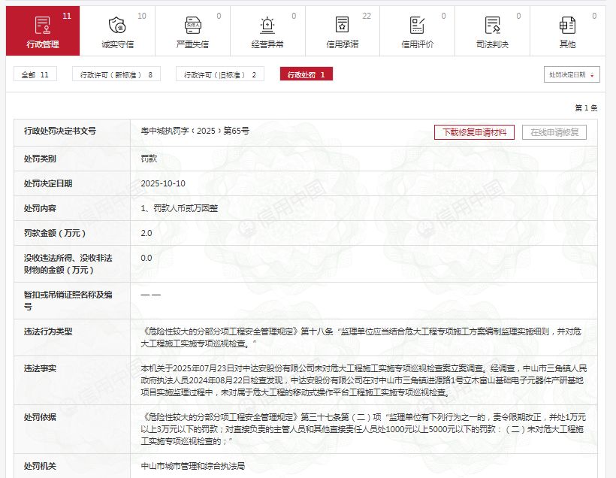Click the confiscated amount 0.0

coord(146,258)
